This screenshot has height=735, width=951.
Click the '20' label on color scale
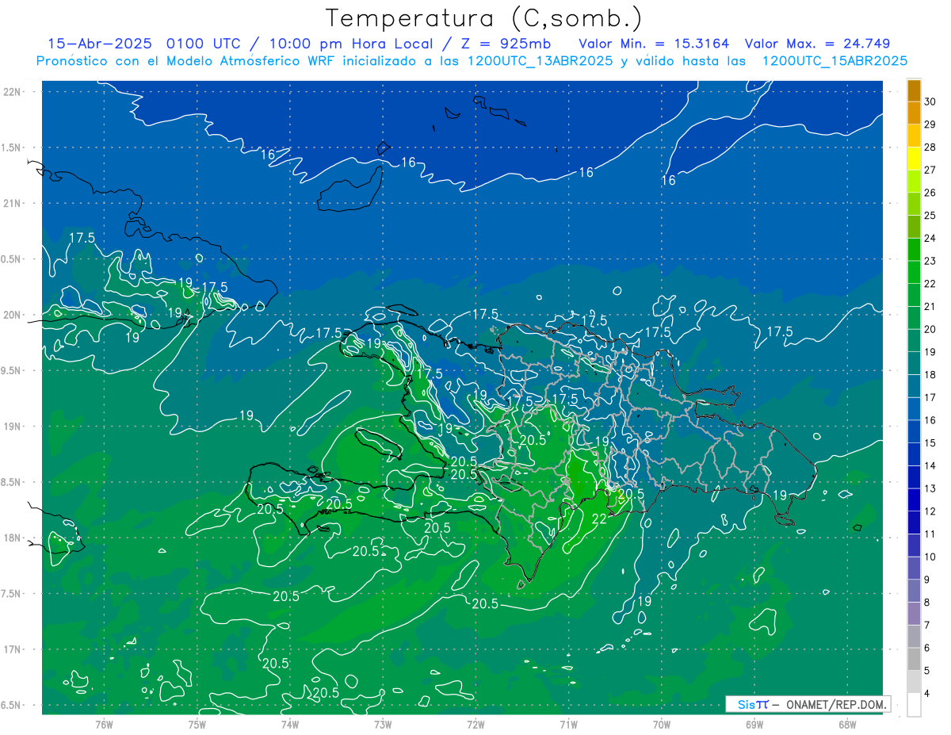point(930,329)
